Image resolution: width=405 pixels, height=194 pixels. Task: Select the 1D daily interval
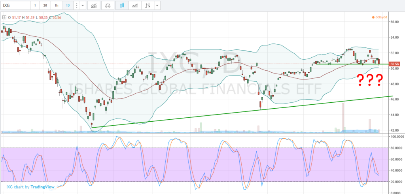pos(69,6)
